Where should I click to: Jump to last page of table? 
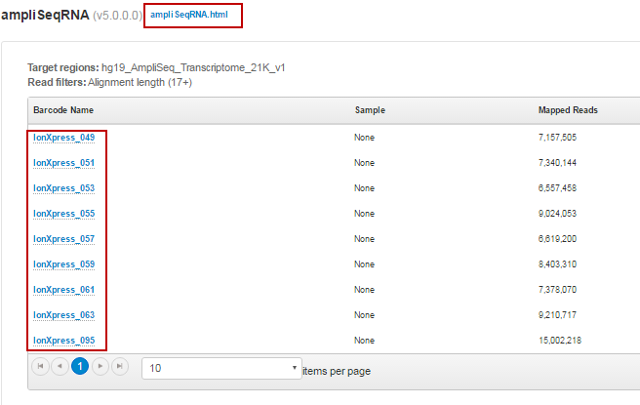click(119, 367)
